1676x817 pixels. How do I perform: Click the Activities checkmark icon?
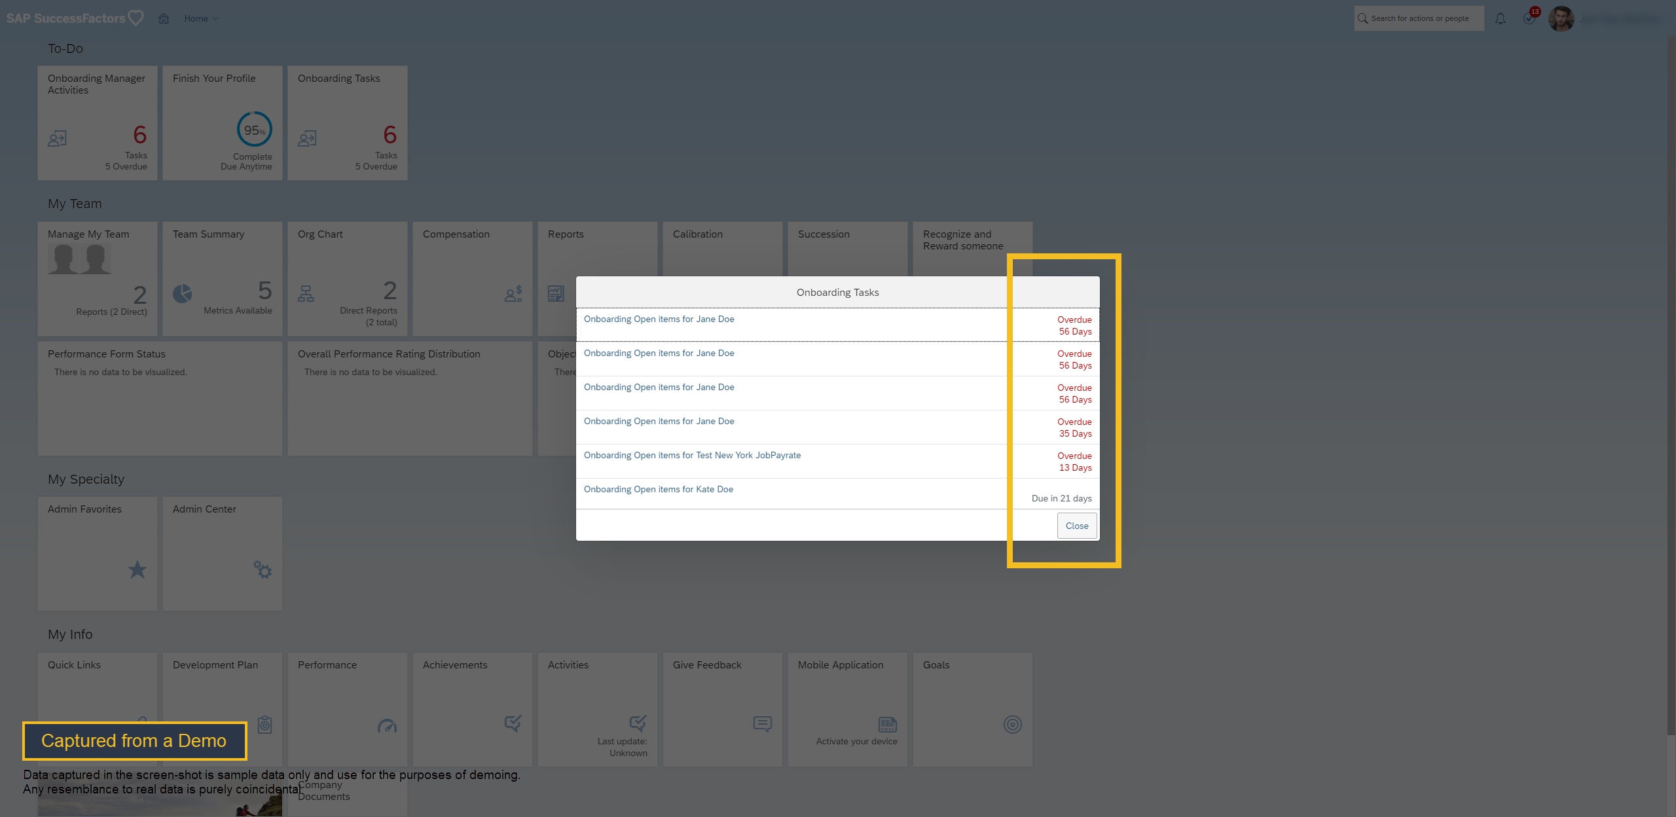point(638,723)
